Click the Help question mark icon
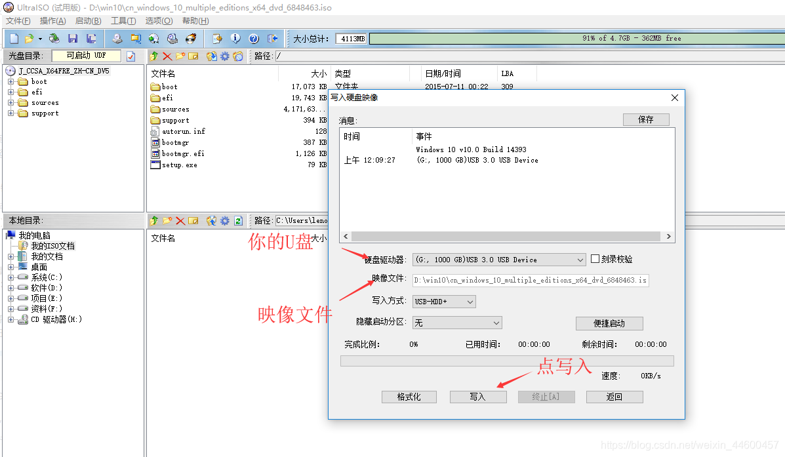The image size is (785, 457). (254, 39)
